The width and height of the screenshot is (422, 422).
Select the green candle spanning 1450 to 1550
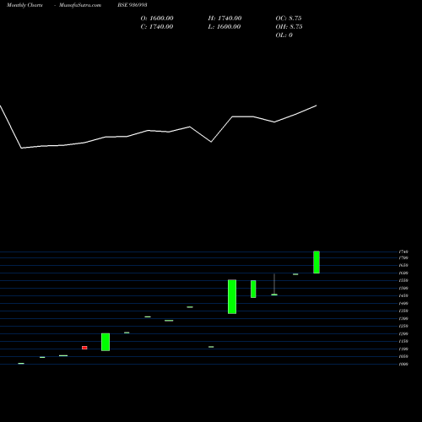point(253,289)
